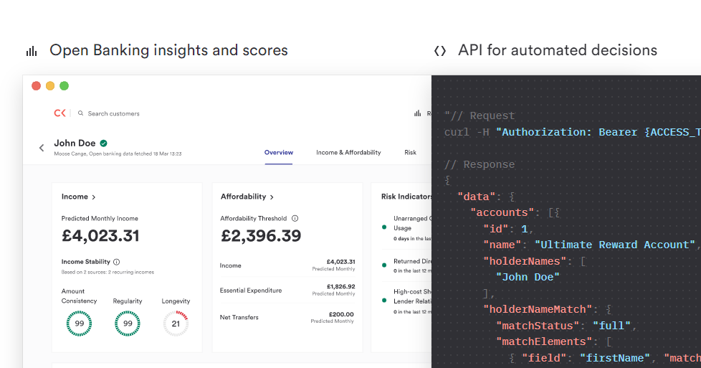The image size is (701, 368).
Task: Focus the Search customers field
Action: (x=113, y=114)
